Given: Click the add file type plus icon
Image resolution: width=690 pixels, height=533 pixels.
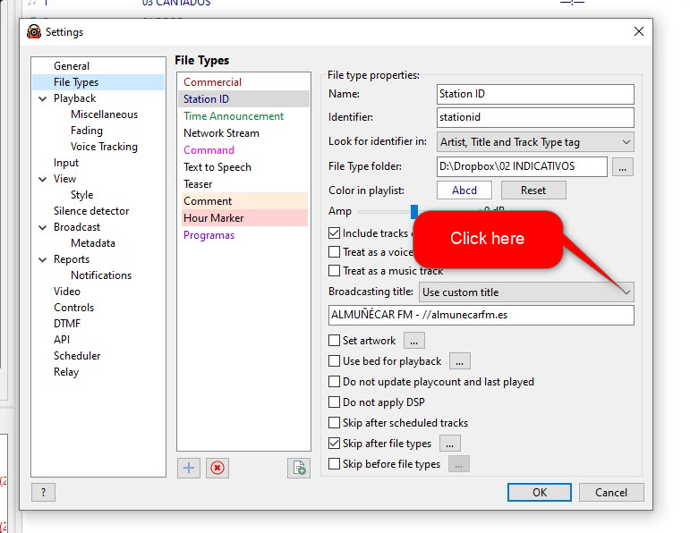Looking at the screenshot, I should [189, 468].
